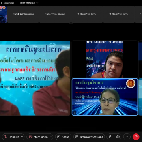The height and width of the screenshot is (142, 142).
Task: Select the video tile of woman wearing glasses
Action: pos(105,97)
